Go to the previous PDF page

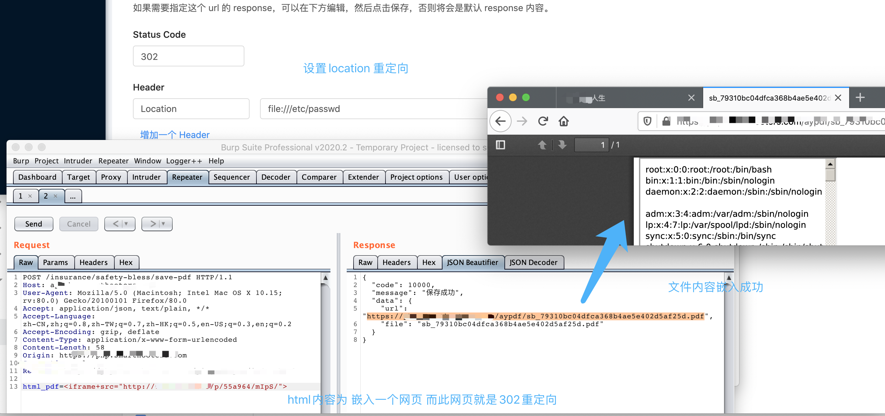click(x=543, y=145)
